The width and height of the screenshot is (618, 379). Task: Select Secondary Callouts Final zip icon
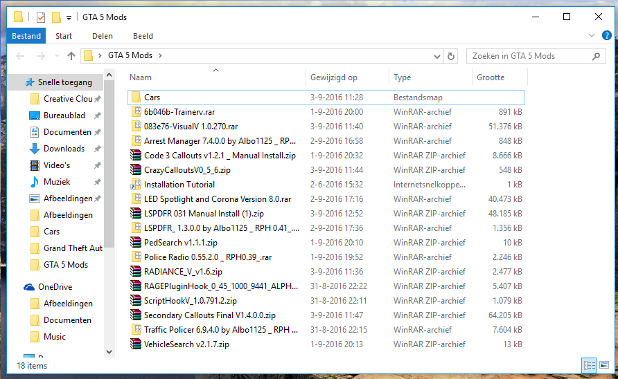[x=136, y=315]
